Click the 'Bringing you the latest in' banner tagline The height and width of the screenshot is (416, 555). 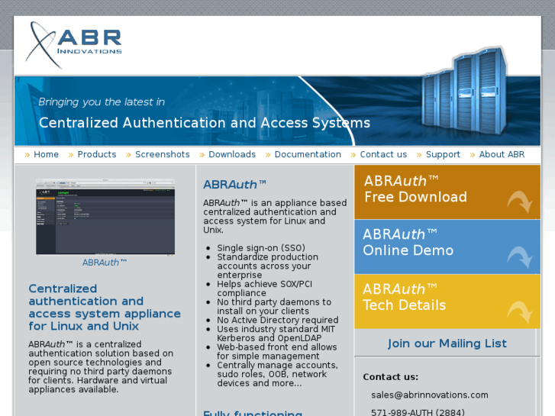(102, 102)
